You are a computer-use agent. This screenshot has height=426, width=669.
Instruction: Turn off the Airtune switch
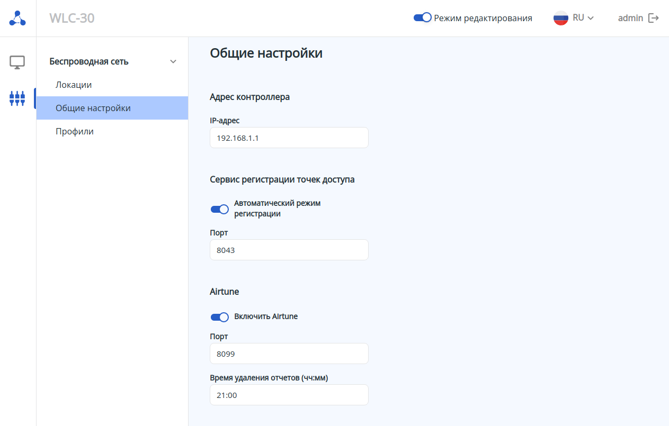(220, 317)
